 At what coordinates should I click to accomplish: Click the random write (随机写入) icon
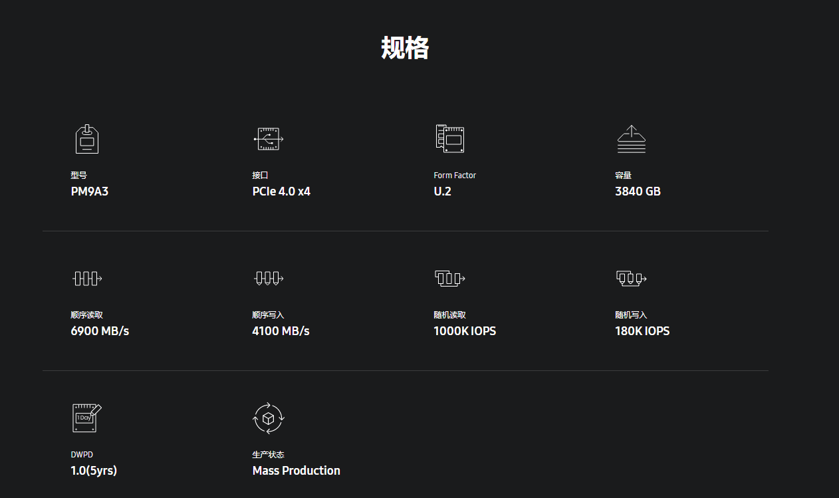[x=632, y=279]
